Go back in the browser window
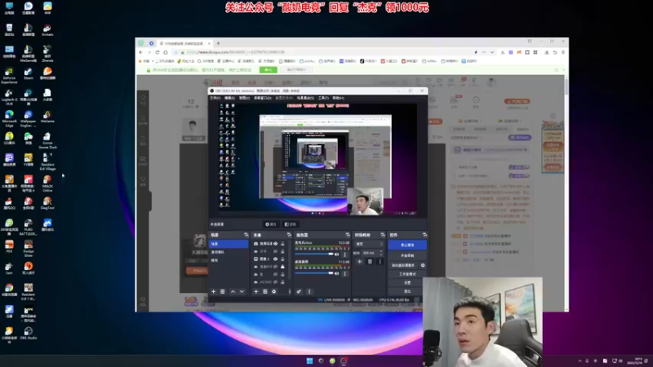 coord(140,52)
